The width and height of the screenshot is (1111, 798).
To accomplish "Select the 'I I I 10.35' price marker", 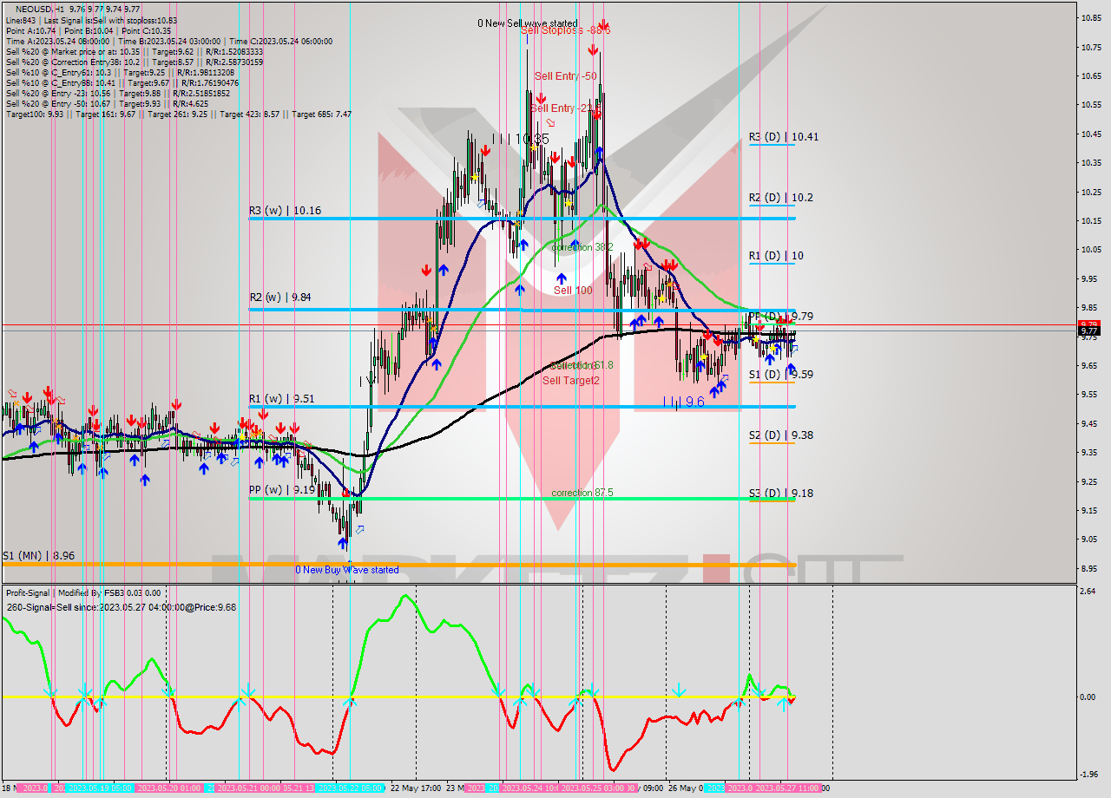I will tap(521, 139).
